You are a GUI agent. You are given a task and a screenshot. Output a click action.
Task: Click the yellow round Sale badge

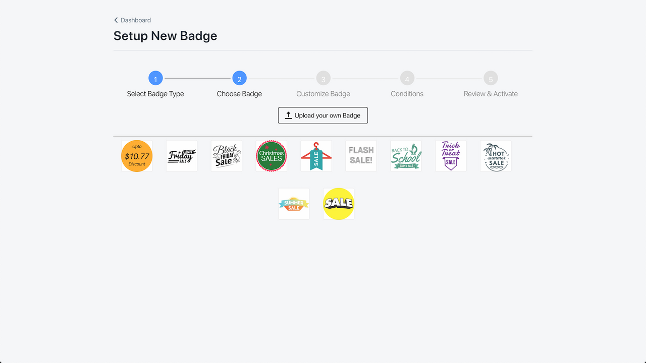(338, 204)
